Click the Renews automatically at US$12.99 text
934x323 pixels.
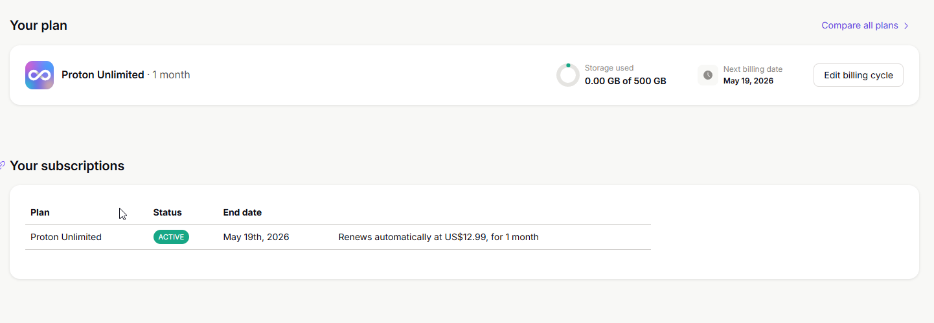tap(438, 237)
